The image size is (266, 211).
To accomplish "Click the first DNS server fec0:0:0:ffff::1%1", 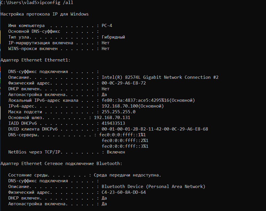I will [122, 135].
